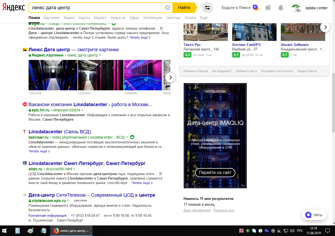Open the pink-lit 1008x809 image thumbnail

(x=143, y=75)
